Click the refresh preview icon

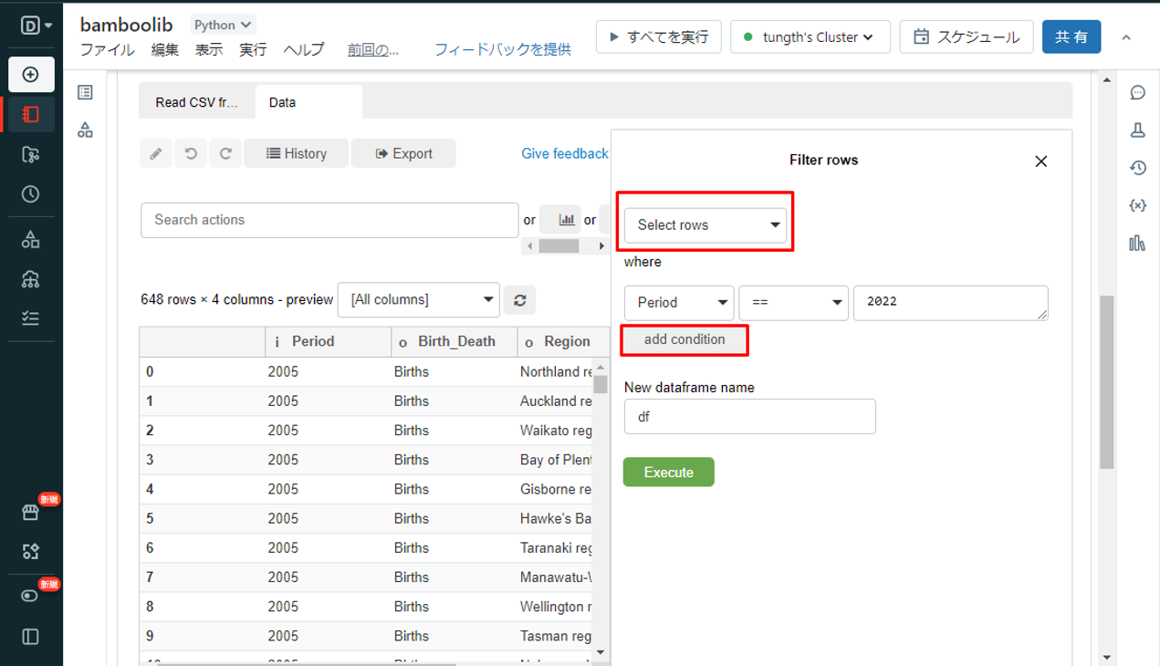(520, 300)
